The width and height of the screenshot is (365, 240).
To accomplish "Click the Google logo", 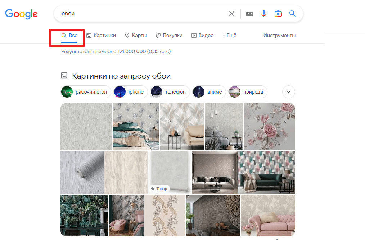I will 21,14.
